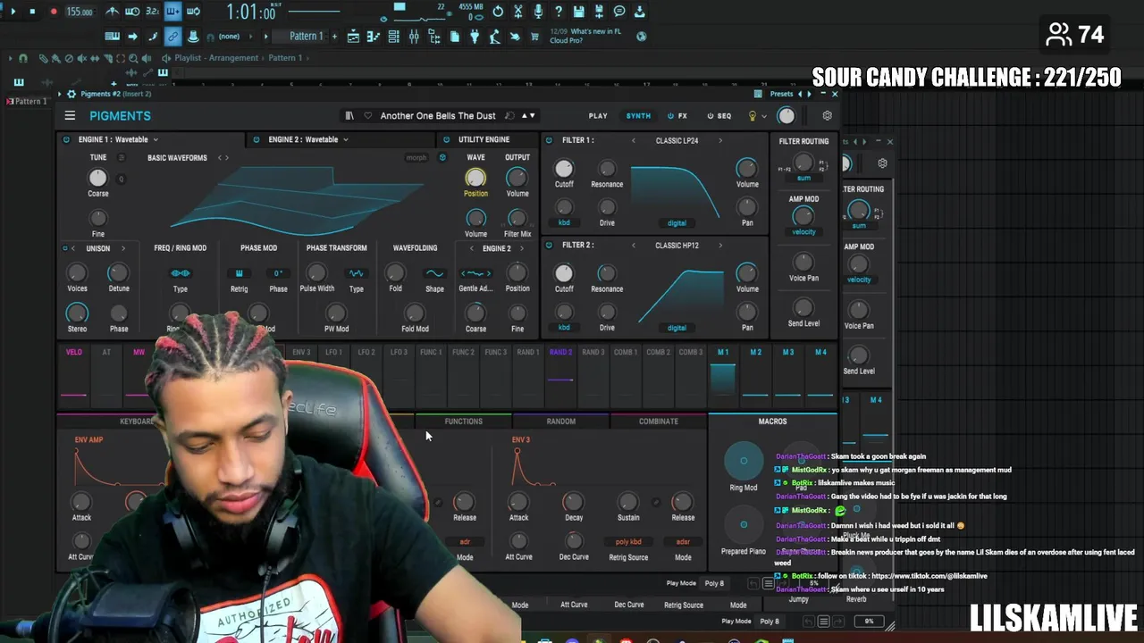Open the plugin picker plug icon

[475, 37]
